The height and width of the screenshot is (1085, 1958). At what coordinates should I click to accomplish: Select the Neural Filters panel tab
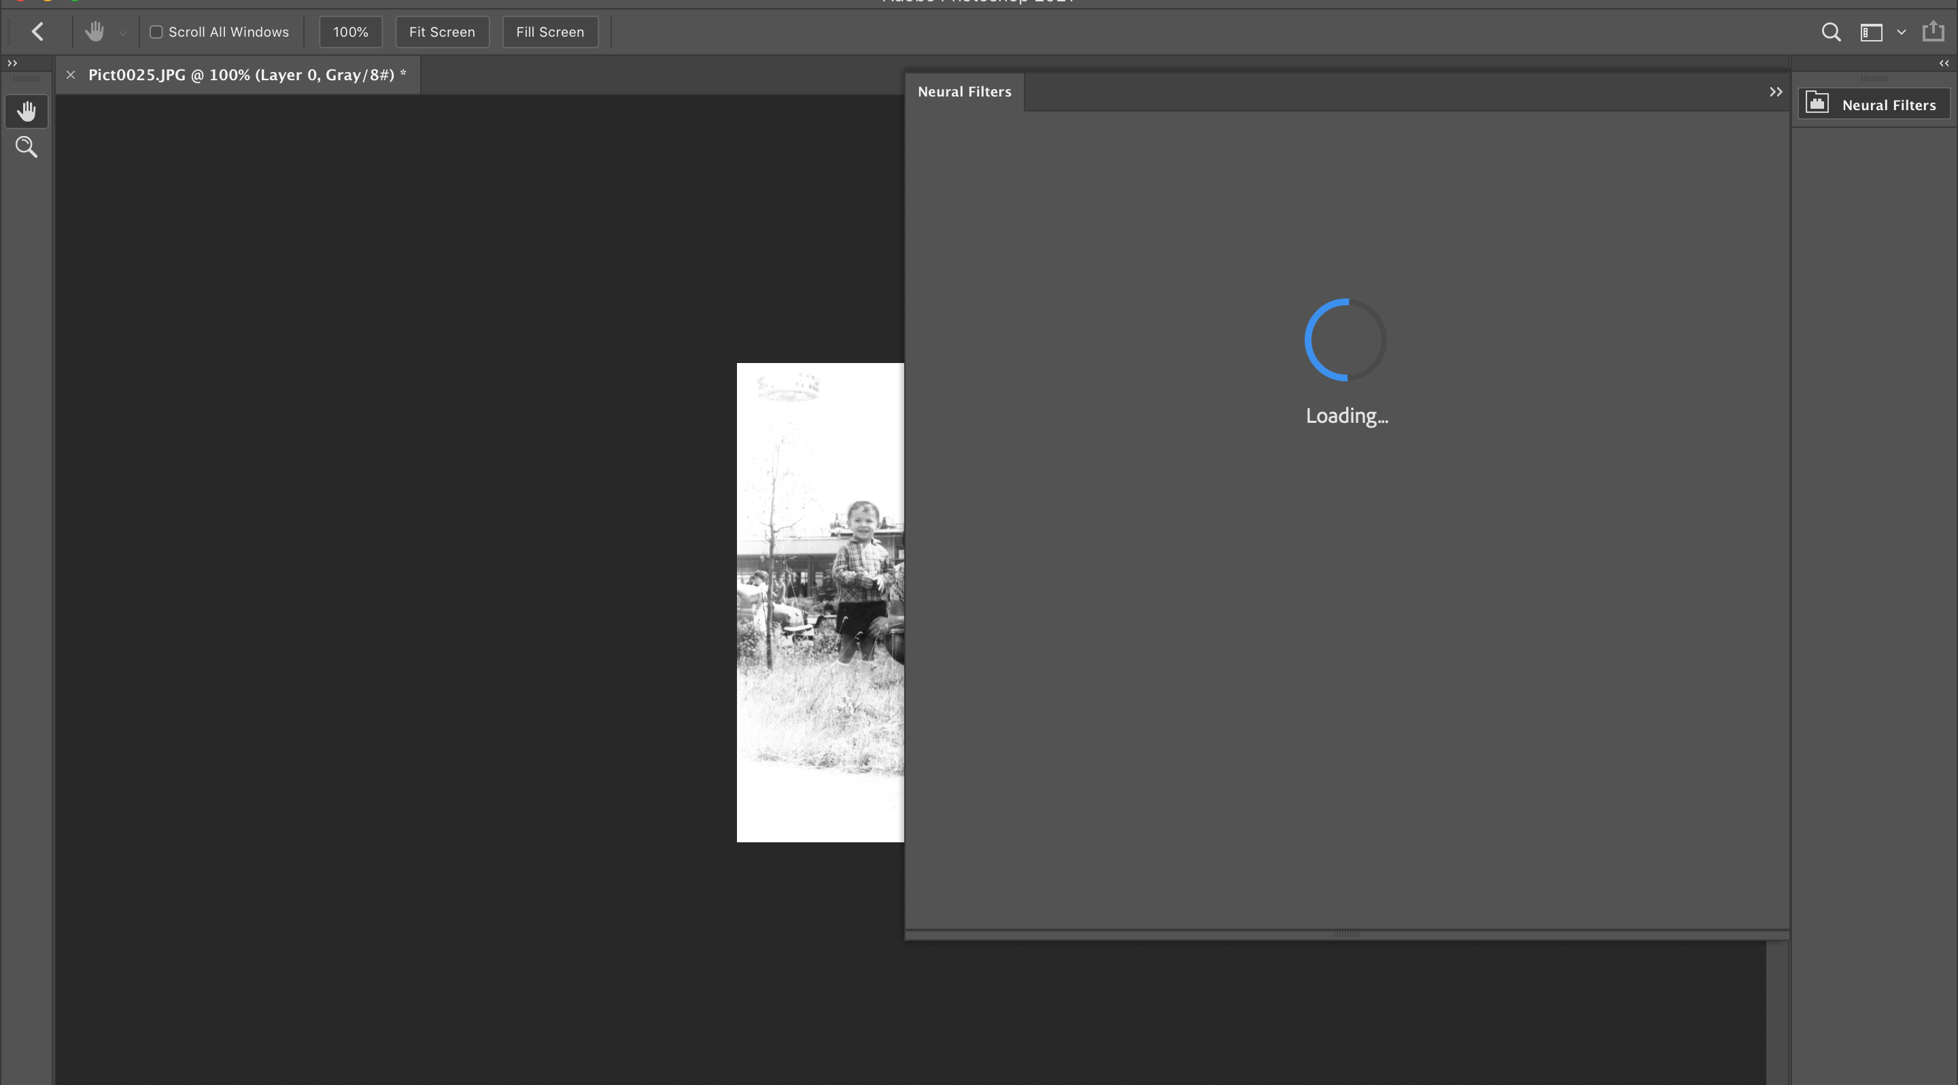964,92
